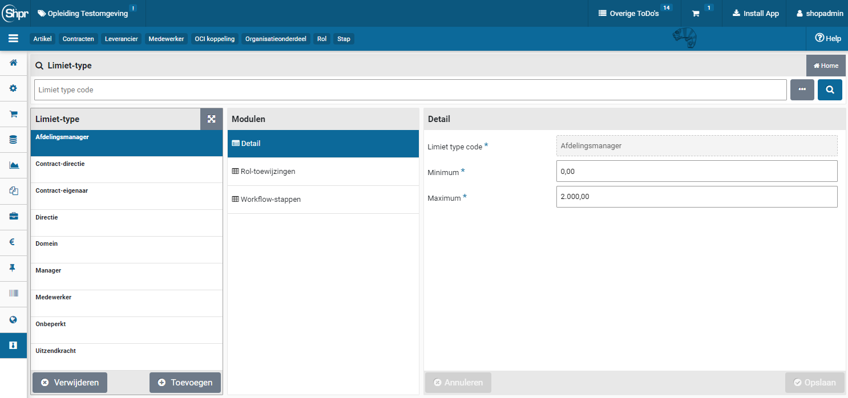Open the euro sign sidebar icon

coord(13,242)
